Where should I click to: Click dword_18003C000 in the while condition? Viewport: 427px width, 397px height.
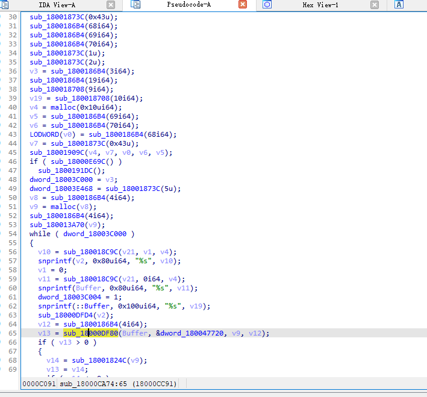[x=95, y=234]
